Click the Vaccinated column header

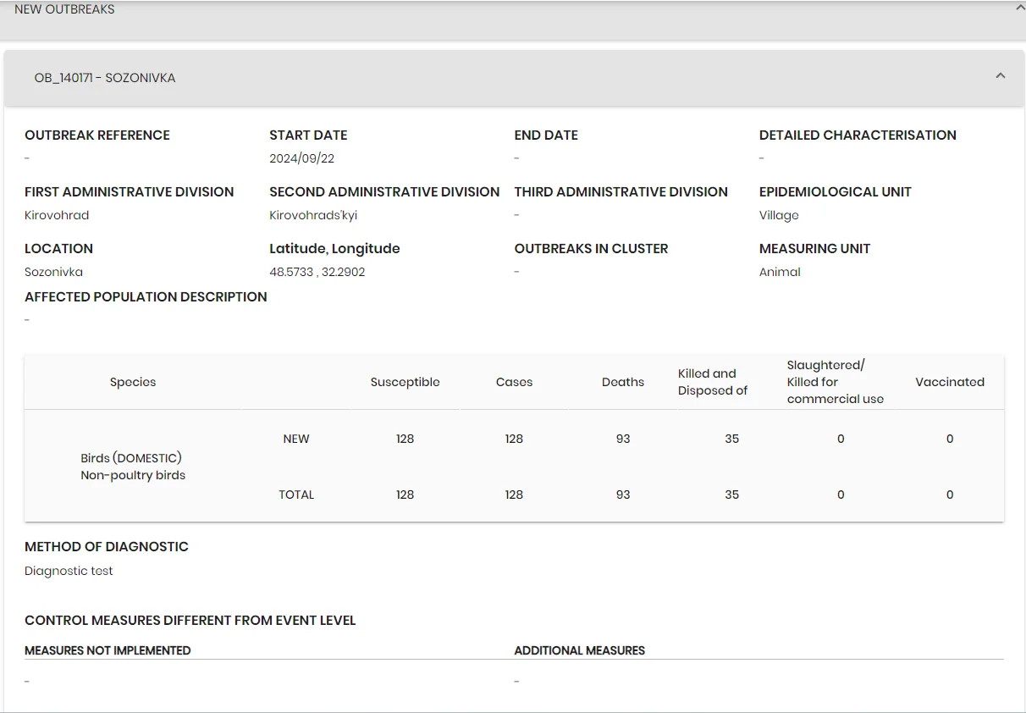click(950, 382)
